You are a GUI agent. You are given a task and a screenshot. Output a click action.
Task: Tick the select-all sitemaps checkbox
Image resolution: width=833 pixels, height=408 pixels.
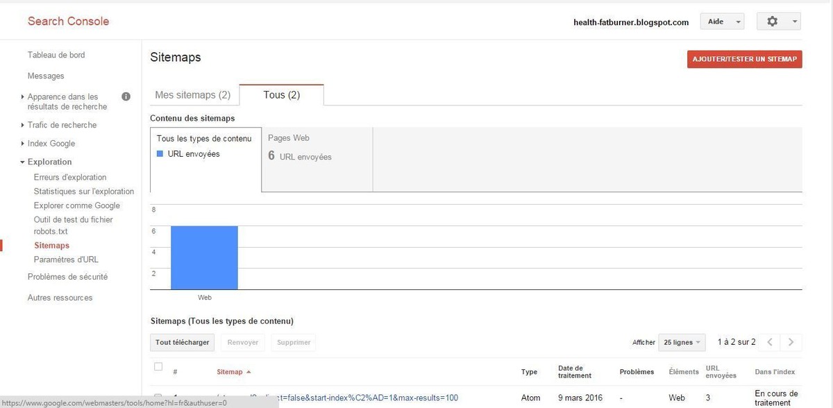coord(158,367)
